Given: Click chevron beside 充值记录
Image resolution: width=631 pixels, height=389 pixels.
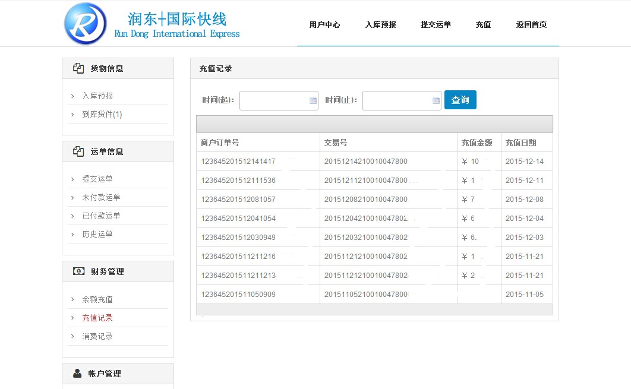Looking at the screenshot, I should coord(72,318).
